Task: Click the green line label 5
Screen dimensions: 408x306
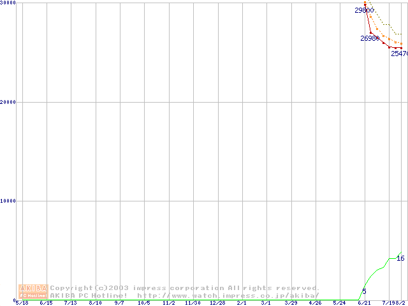Action: pyautogui.click(x=364, y=291)
